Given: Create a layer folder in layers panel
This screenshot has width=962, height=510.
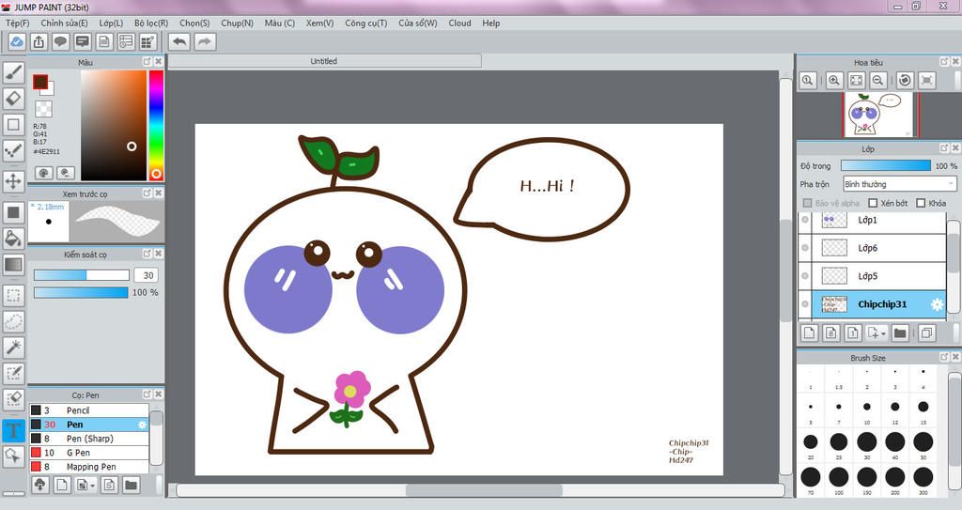Looking at the screenshot, I should click(900, 332).
